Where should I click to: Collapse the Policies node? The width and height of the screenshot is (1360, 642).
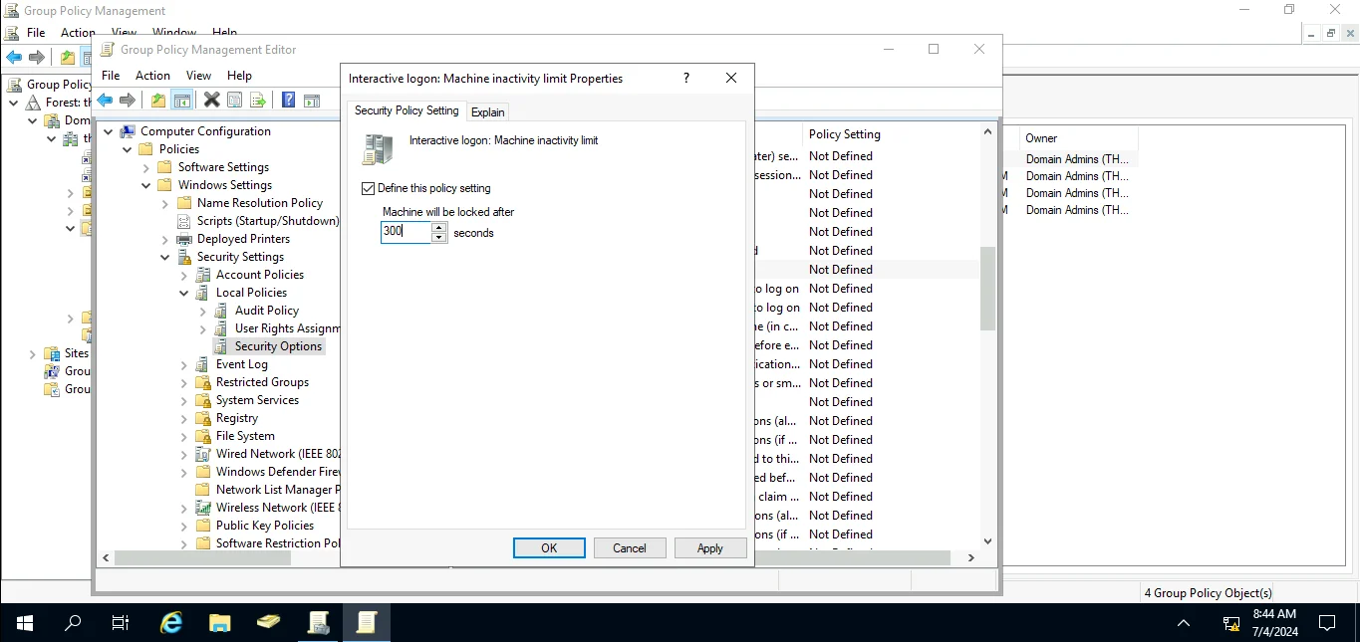pyautogui.click(x=127, y=149)
